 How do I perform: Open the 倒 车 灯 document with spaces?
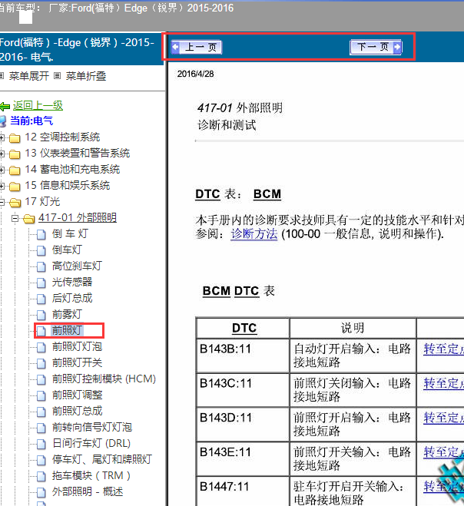point(70,234)
